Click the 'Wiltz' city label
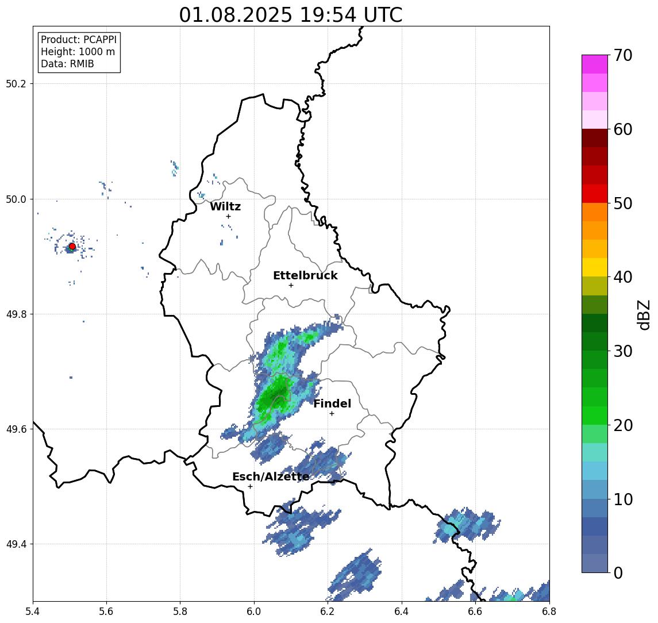Viewport: 658px width, 623px height. coord(225,206)
